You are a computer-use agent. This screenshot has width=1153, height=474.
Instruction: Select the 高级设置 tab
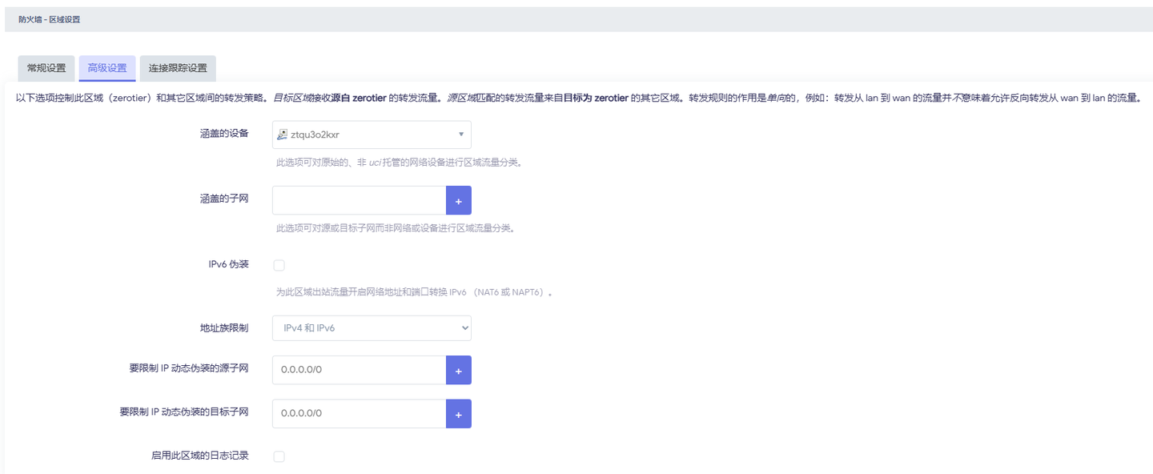point(106,69)
